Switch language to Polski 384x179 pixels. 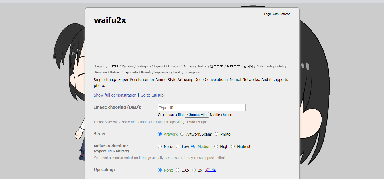coord(177,72)
